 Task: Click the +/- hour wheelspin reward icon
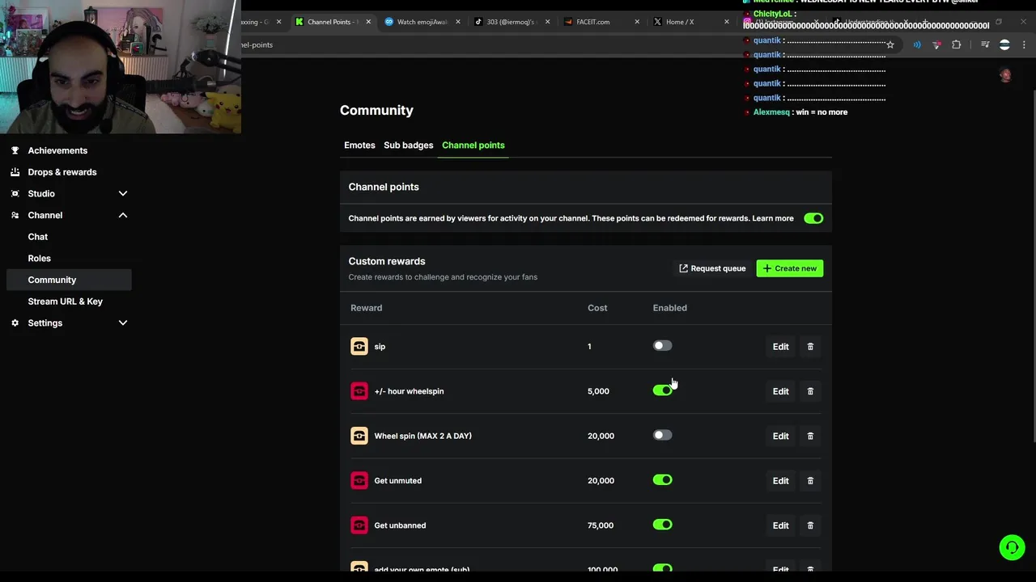(x=359, y=391)
